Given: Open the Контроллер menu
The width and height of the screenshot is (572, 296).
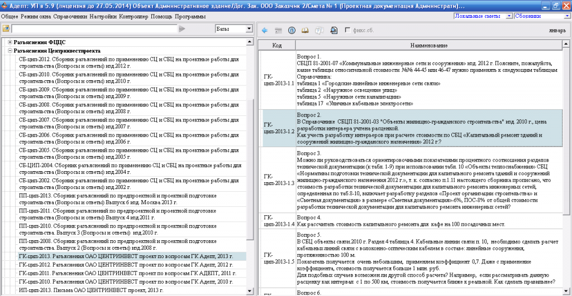Looking at the screenshot, I should click(134, 16).
